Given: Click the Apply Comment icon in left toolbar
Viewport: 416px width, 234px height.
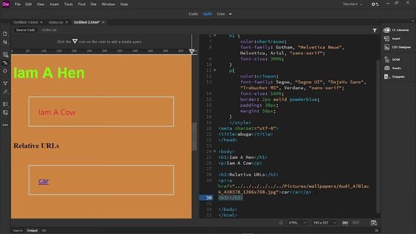Looking at the screenshot, I should pyautogui.click(x=5, y=104).
